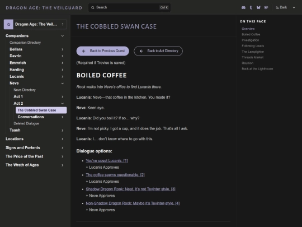Open the Deleted Dialogue page
Screen dimensions: 302x227
(x=26, y=123)
